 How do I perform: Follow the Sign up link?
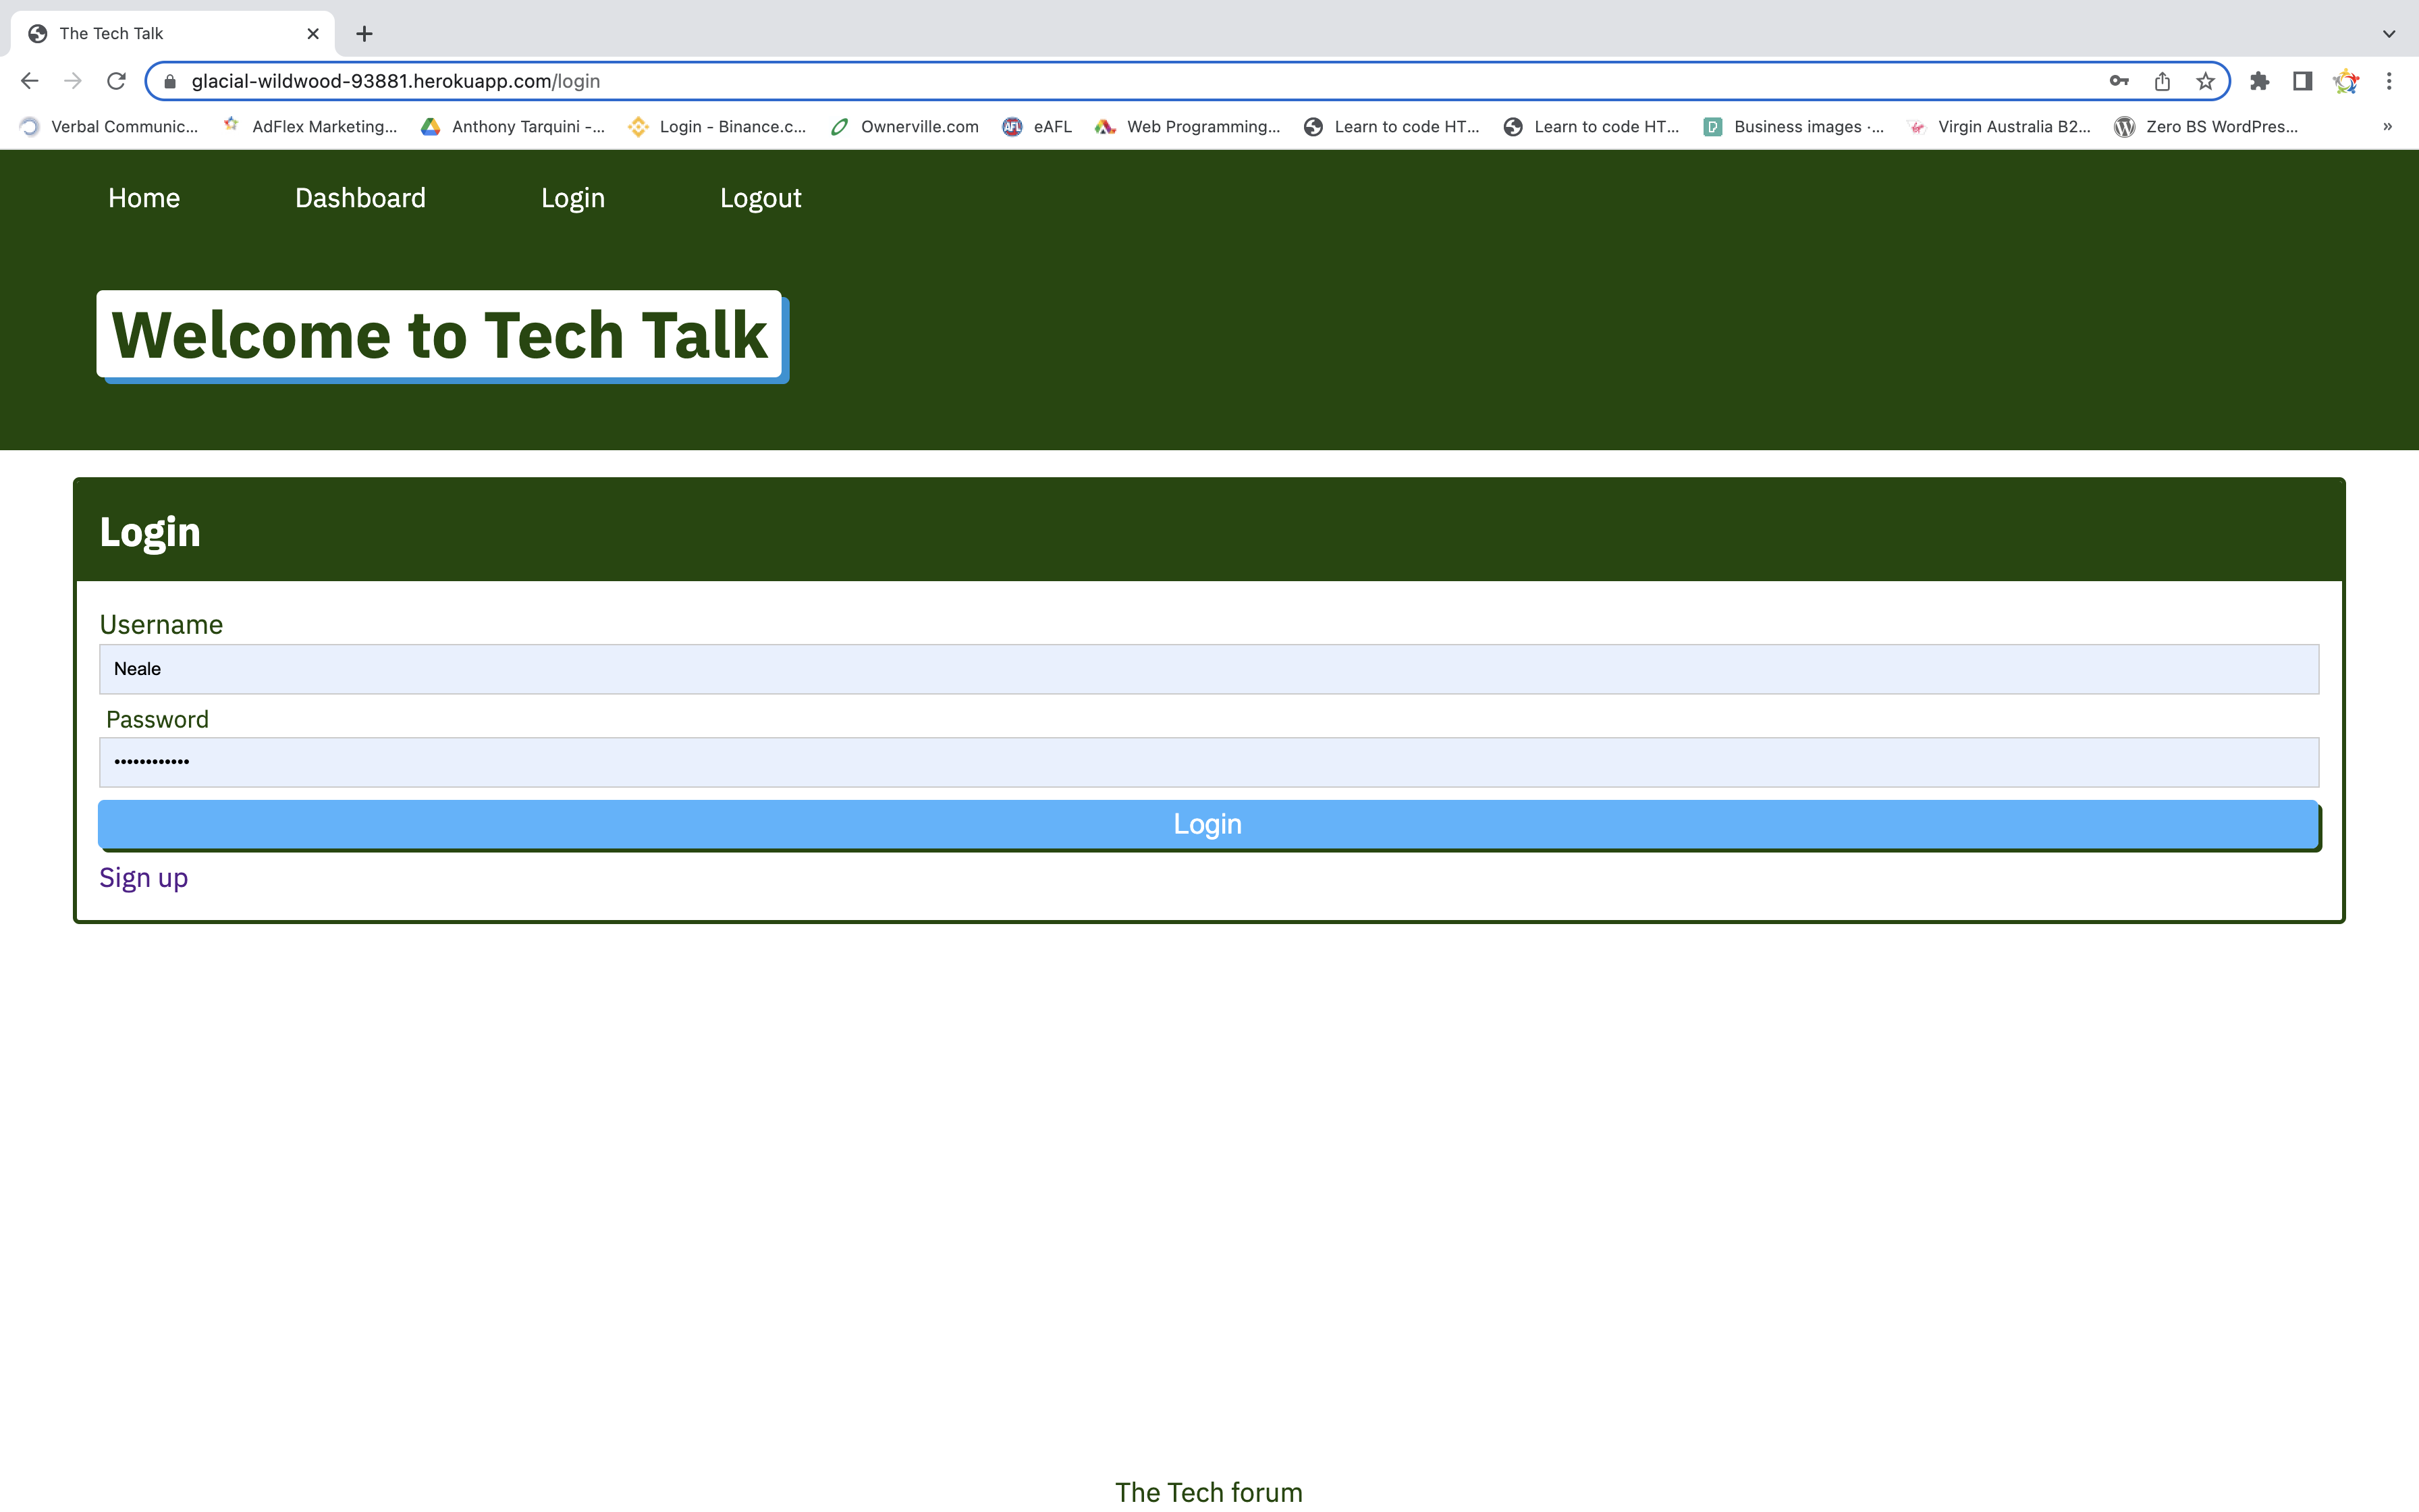[x=143, y=878]
